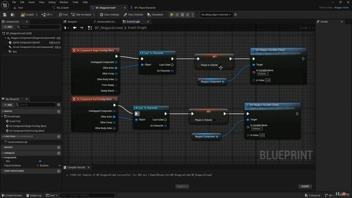Image resolution: width=352 pixels, height=198 pixels.
Task: Open the Debug menu
Action: 52,2
